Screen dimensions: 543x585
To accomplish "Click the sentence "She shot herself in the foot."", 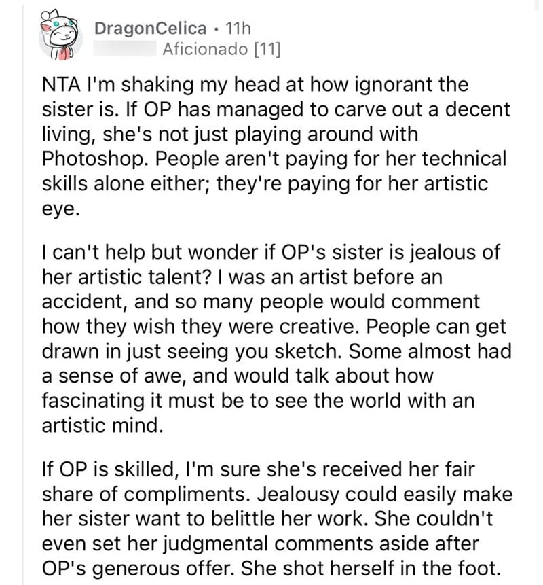I will [370, 569].
